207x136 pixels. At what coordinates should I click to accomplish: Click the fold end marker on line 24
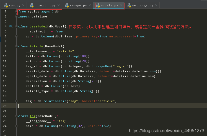(16, 126)
